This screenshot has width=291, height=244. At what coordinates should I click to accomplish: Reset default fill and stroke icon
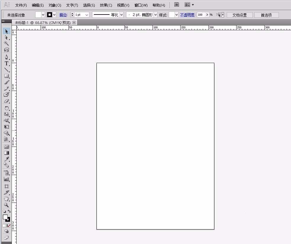(x=4, y=211)
